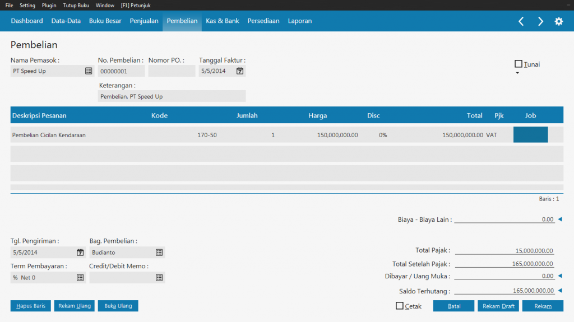Expand the arrow next to Dibayar / Uang Muka
The image size is (574, 322).
point(559,276)
